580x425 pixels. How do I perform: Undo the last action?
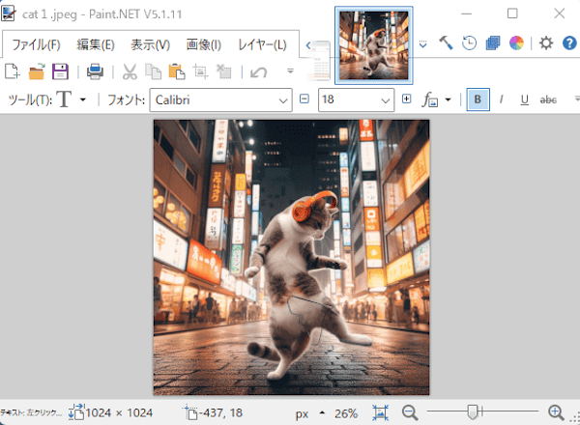[258, 71]
